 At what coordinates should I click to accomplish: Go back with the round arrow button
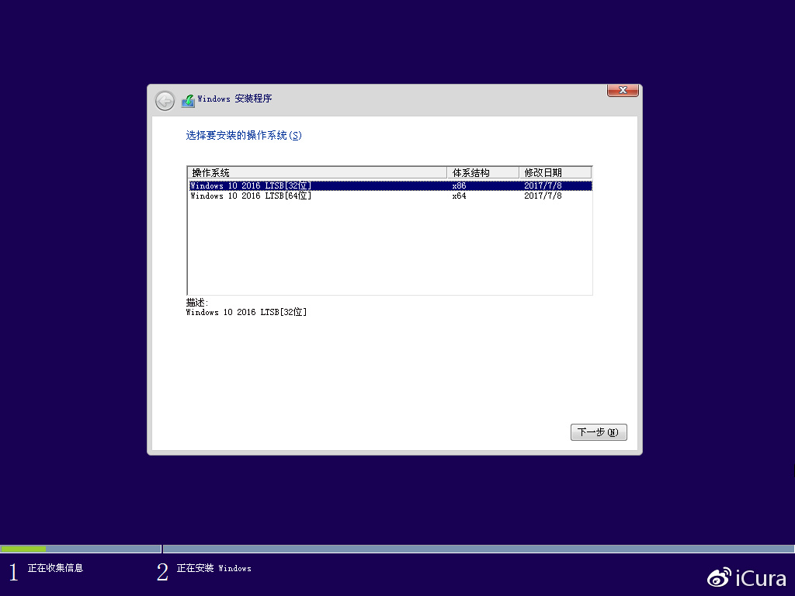pos(165,101)
